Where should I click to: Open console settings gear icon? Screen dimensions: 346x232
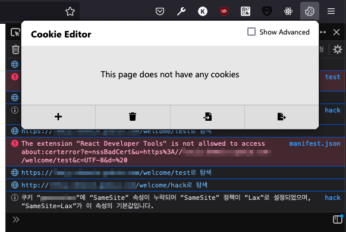(x=338, y=49)
